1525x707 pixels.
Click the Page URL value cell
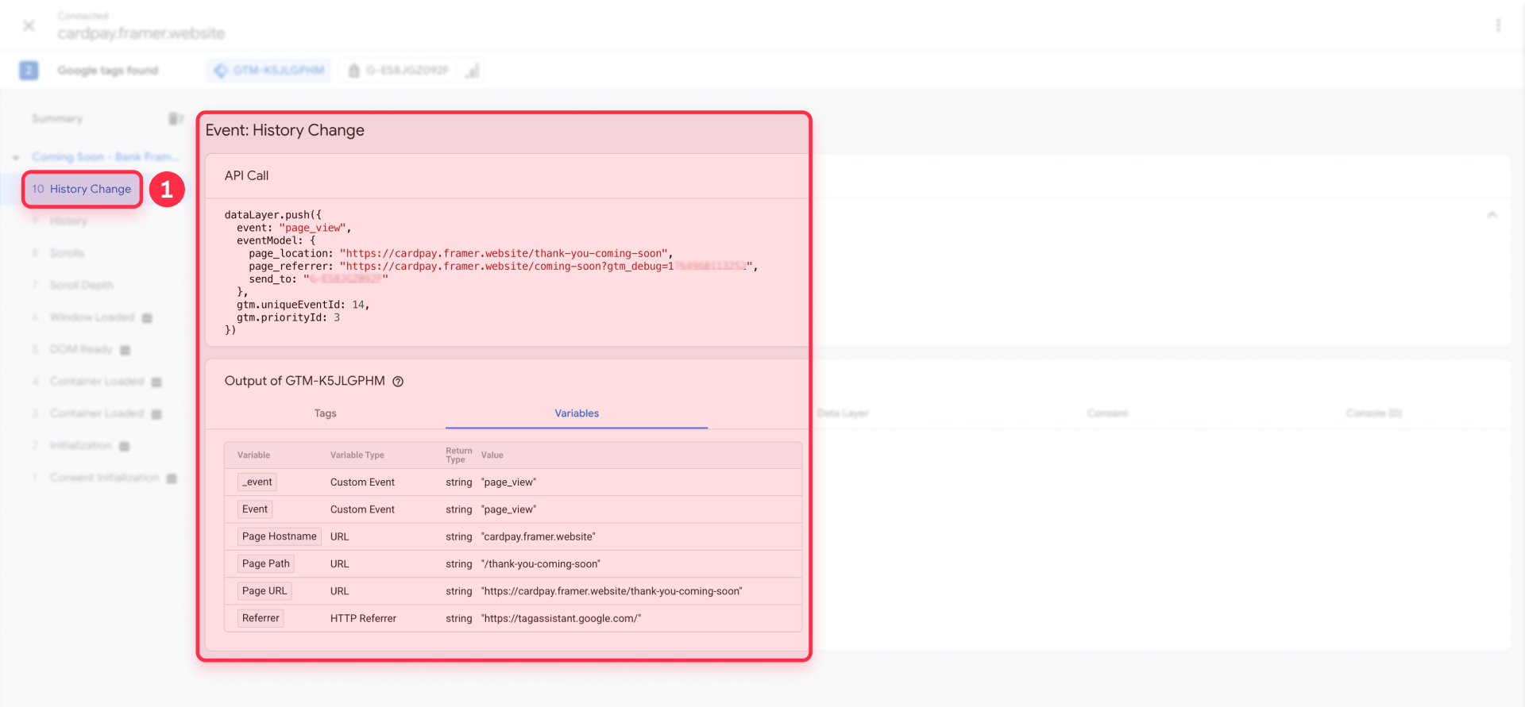coord(612,591)
